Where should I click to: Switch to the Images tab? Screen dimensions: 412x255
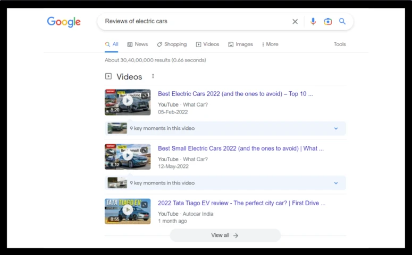point(240,45)
